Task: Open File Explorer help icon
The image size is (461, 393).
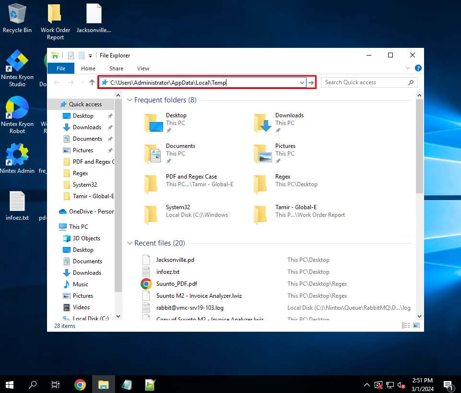Action: coord(418,68)
